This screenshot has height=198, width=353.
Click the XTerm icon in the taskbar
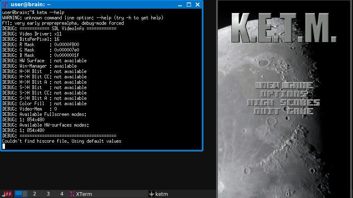[72, 194]
